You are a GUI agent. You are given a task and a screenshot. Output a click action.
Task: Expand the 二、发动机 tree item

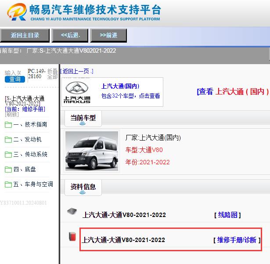tap(27, 139)
